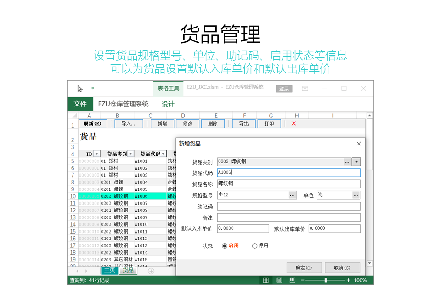Viewport: 441px width, 306px height.
Task: Open the ellipsis browse button for 货品类别
Action: [347, 162]
